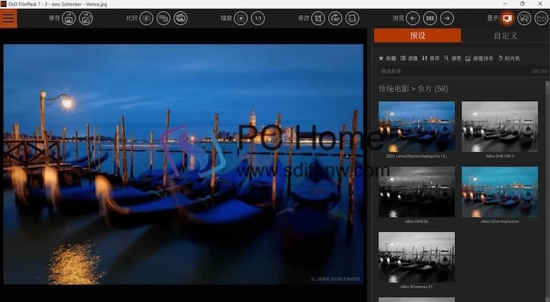
Task: Select the Adox CHS 100 II preset thumbnail
Action: tap(500, 127)
